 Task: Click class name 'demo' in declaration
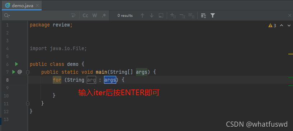(x=73, y=64)
